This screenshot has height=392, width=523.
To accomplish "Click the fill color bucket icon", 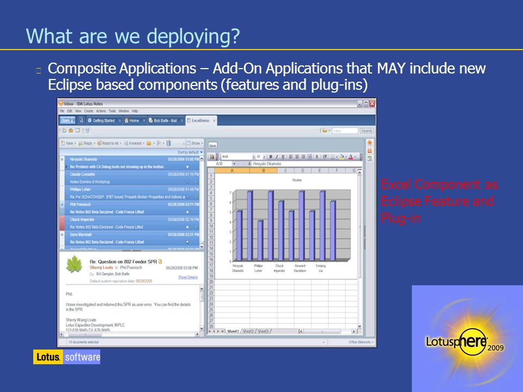I will click(x=342, y=157).
